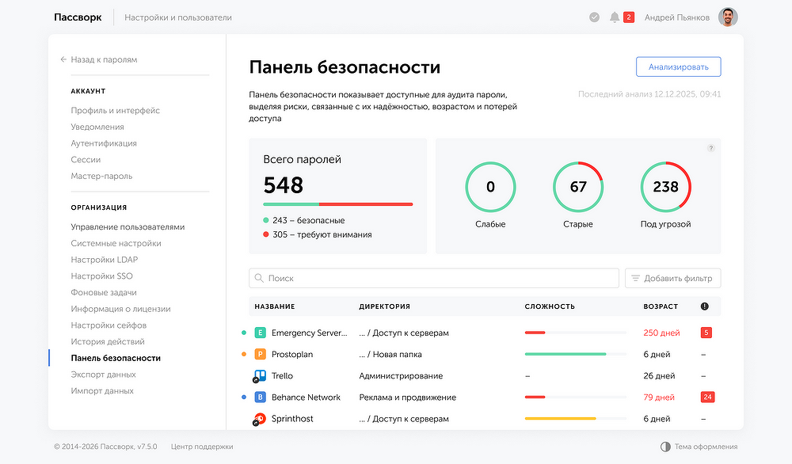The height and width of the screenshot is (464, 792).
Task: Open Экспорт данных
Action: point(103,375)
